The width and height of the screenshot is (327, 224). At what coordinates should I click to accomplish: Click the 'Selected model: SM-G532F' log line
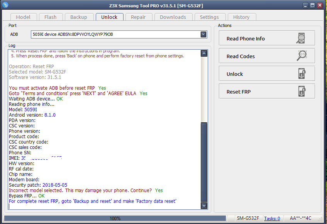[x=37, y=72]
